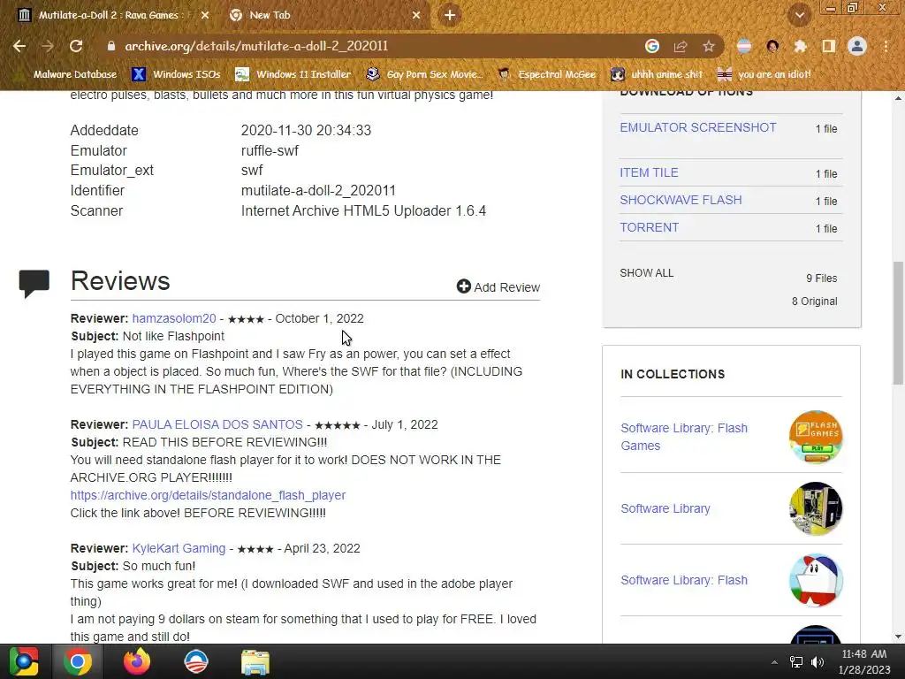Open reviewer PAULA ELOISA DOS SANTOS profile

(217, 425)
